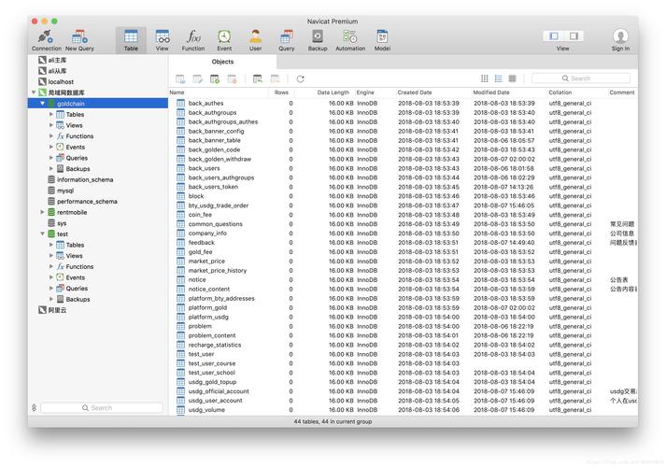Focus the objects Search field
This screenshot has height=467, width=666.
(581, 78)
